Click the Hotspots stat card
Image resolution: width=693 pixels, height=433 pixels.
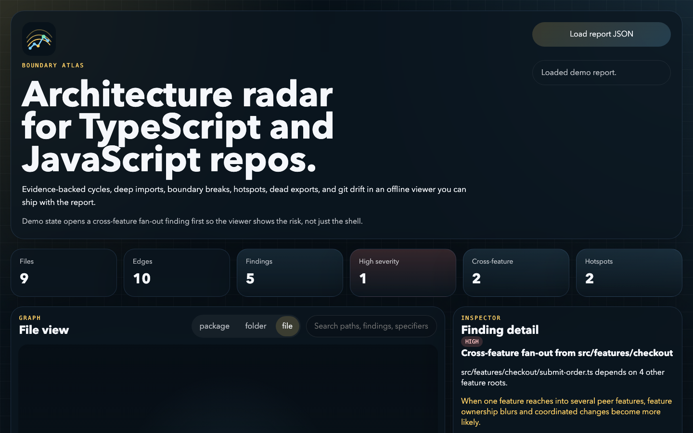pos(629,272)
